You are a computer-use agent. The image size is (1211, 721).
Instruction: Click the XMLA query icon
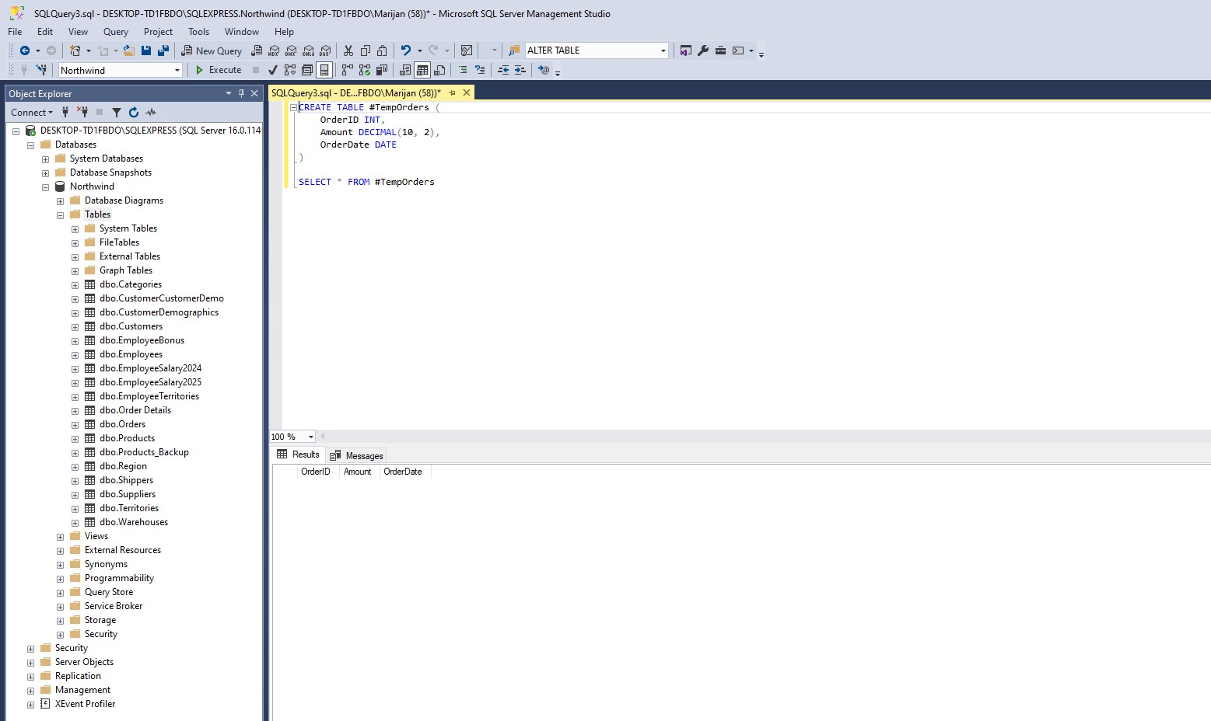click(308, 51)
